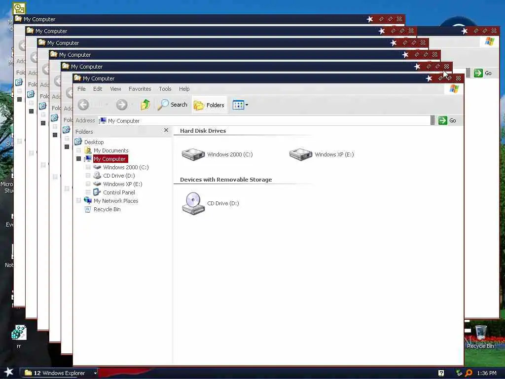Click the Desktop icon in the folder tree
This screenshot has height=379, width=505.
[x=78, y=142]
